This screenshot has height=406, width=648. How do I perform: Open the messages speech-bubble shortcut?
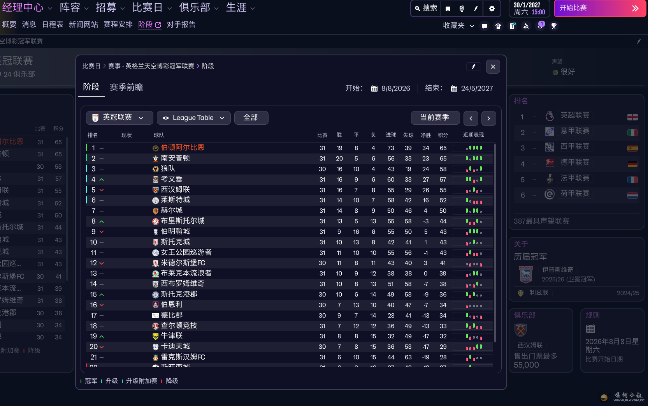tap(484, 26)
